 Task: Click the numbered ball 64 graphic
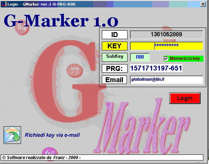tap(22, 28)
